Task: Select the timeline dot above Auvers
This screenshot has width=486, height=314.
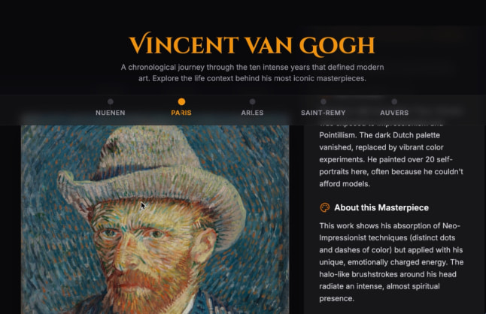Action: (x=394, y=101)
